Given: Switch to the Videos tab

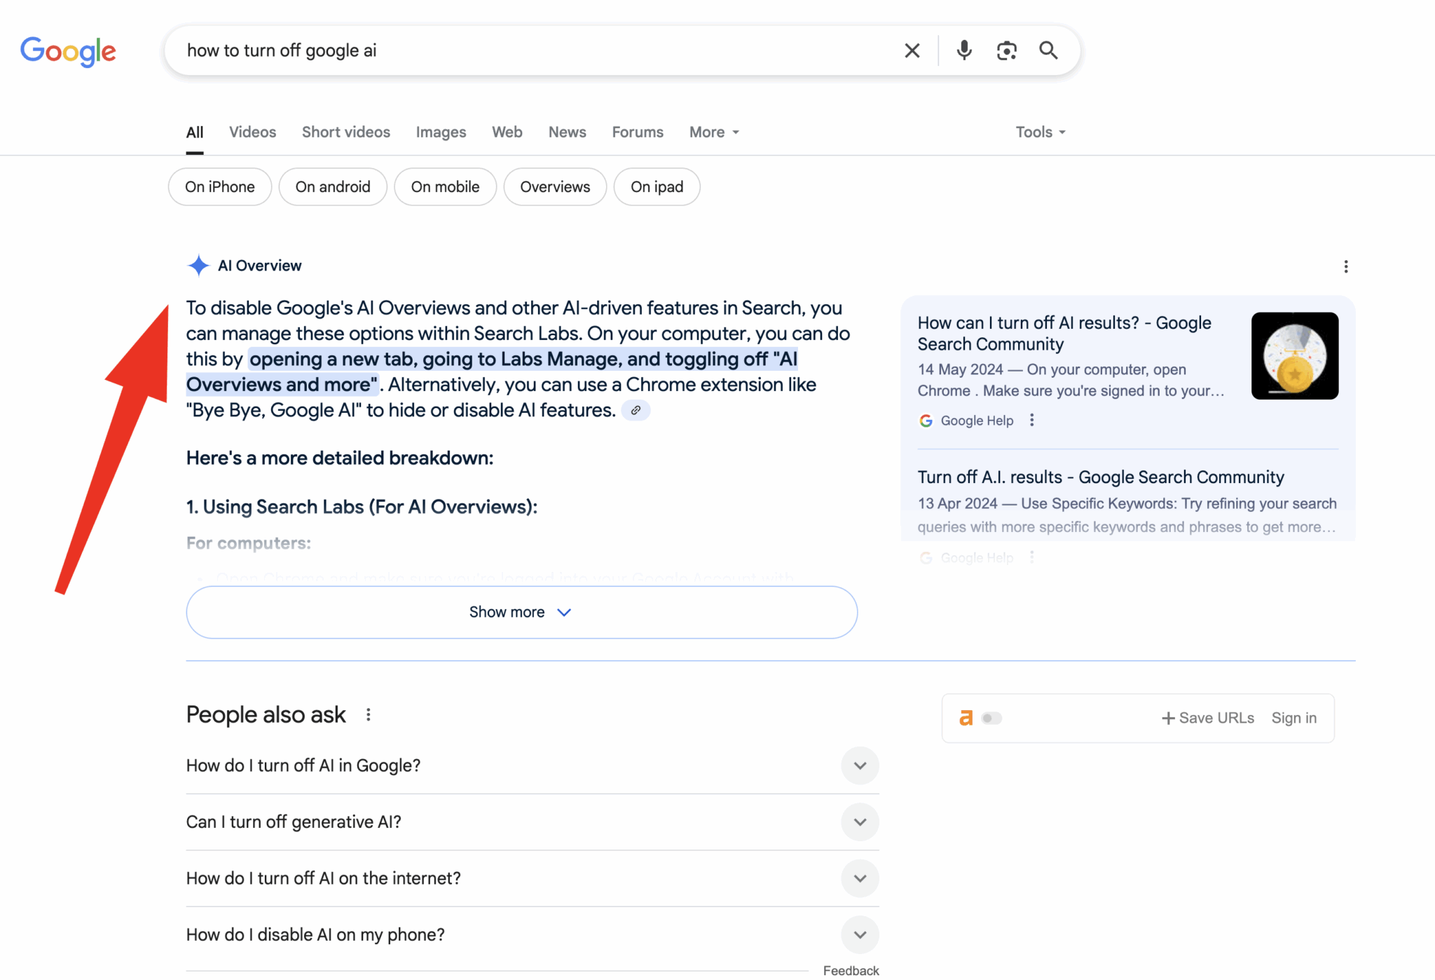Looking at the screenshot, I should (252, 132).
